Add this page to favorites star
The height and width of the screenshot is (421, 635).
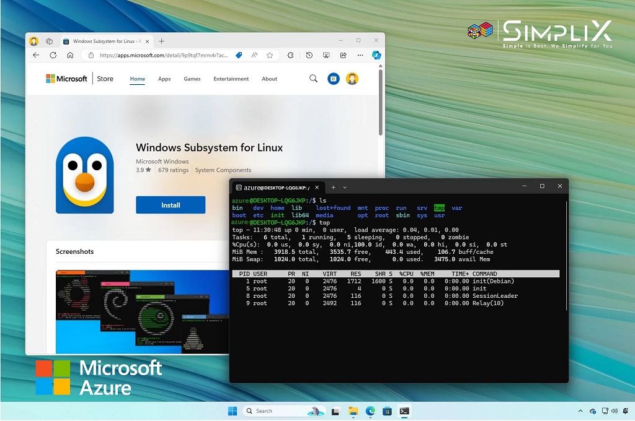coord(270,55)
